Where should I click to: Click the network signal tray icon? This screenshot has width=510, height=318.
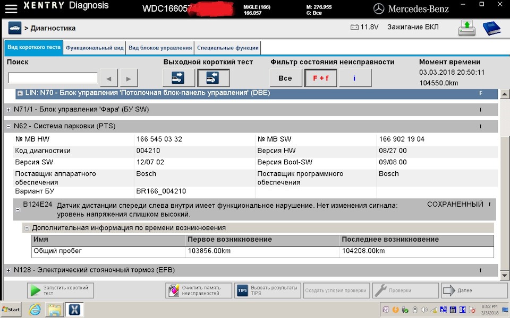(x=433, y=310)
